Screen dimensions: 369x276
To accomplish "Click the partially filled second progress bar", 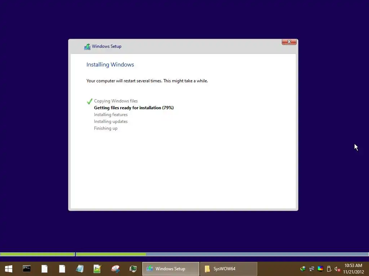I will pyautogui.click(x=222, y=254).
